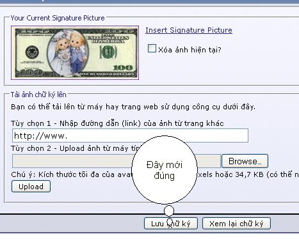Click the Upload button
Screen dimensions: 299x239
31,187
